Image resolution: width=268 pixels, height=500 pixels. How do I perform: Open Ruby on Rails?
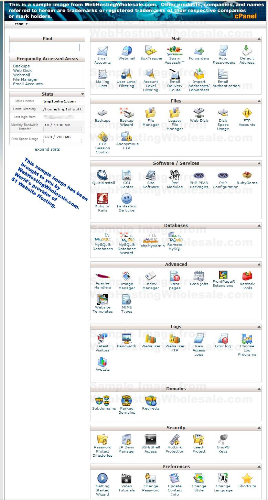(x=103, y=203)
